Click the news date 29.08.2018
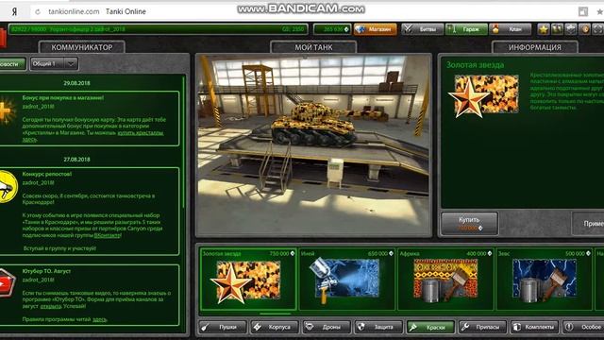604x340 pixels. 76,83
